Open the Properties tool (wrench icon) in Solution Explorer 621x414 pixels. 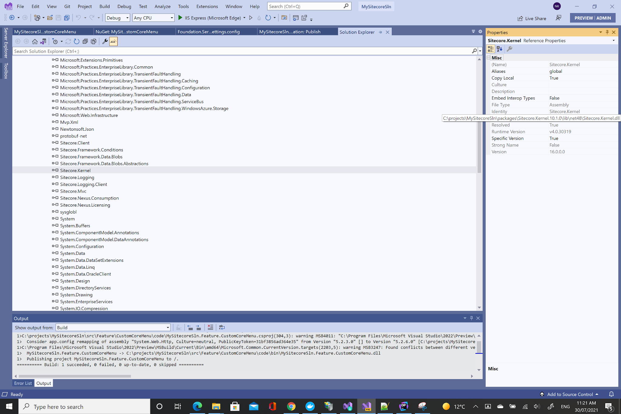click(x=105, y=42)
